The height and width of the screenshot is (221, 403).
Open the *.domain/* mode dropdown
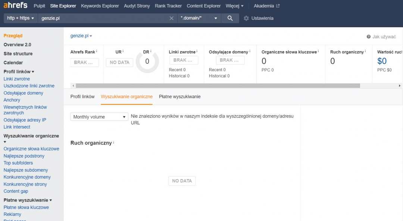tap(199, 18)
